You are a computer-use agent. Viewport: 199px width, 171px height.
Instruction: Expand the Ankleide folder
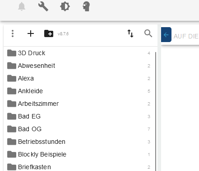click(x=79, y=91)
